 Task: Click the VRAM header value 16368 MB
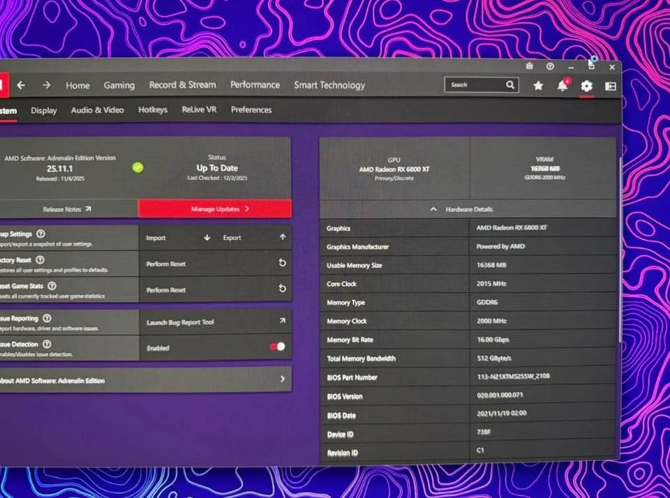[x=545, y=169]
